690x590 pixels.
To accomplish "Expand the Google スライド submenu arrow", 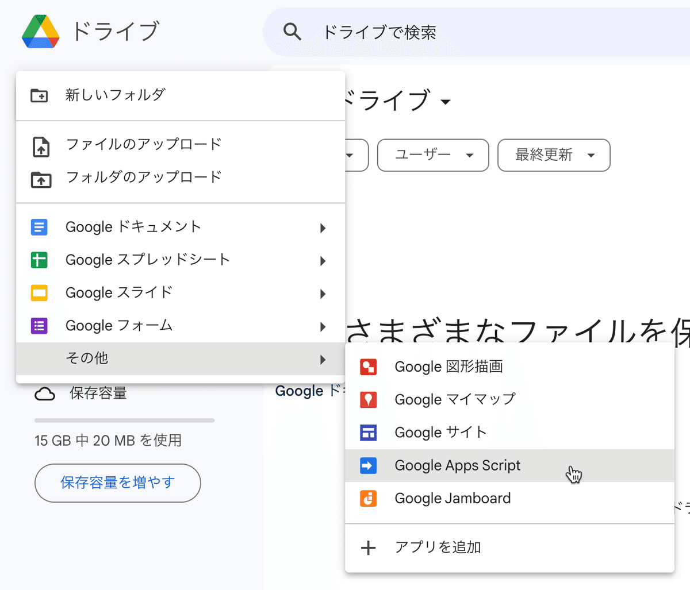I will [323, 294].
